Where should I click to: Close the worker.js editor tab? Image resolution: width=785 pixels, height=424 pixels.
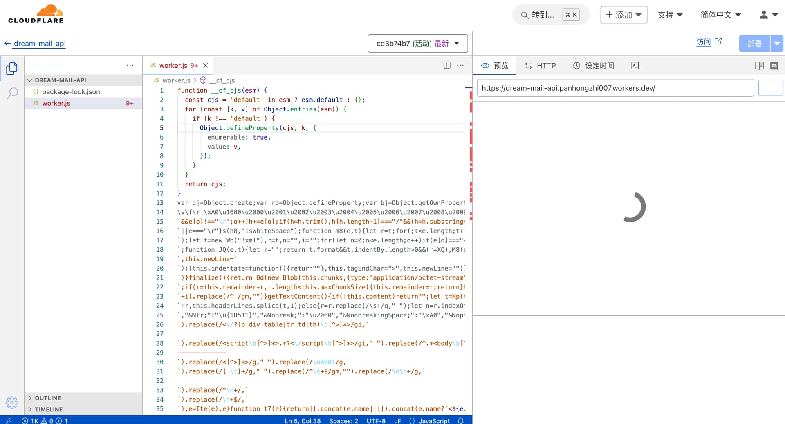click(206, 65)
